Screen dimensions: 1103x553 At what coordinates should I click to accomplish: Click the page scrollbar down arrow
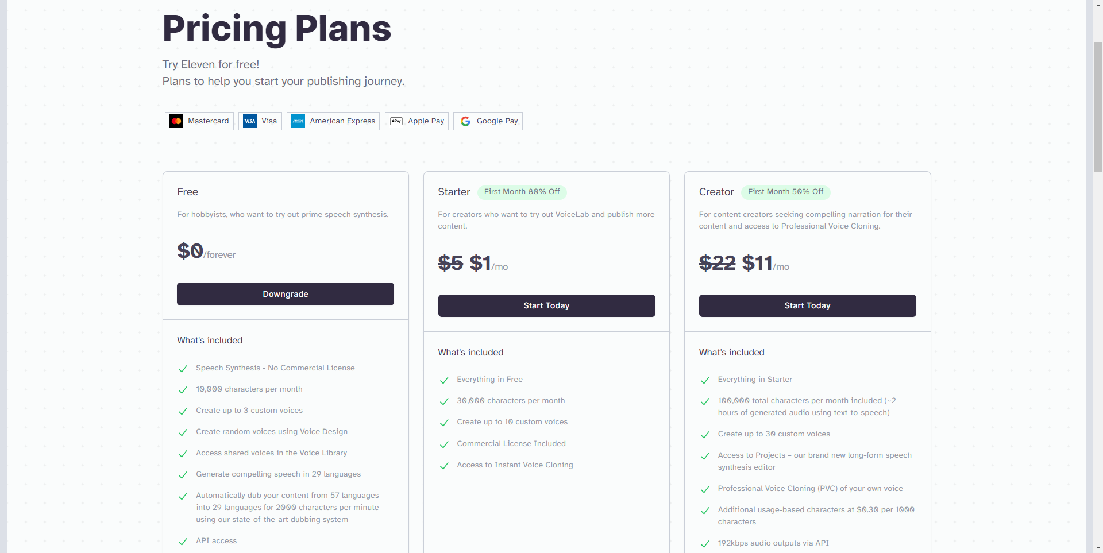[x=1098, y=548]
